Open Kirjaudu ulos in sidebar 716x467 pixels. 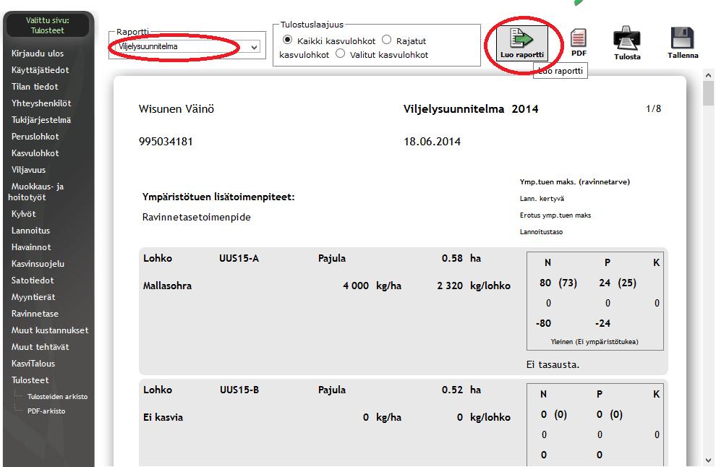pos(38,53)
